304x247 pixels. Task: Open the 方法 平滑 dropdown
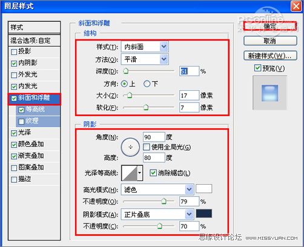[145, 59]
